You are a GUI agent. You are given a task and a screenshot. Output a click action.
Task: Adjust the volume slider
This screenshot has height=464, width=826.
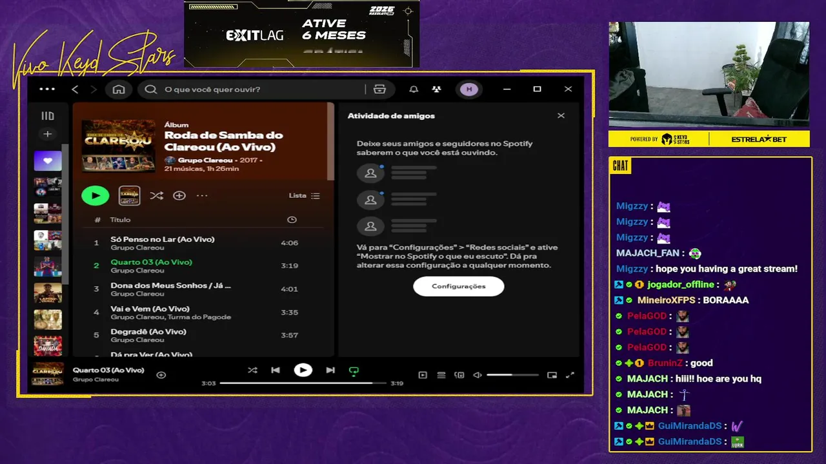512,375
